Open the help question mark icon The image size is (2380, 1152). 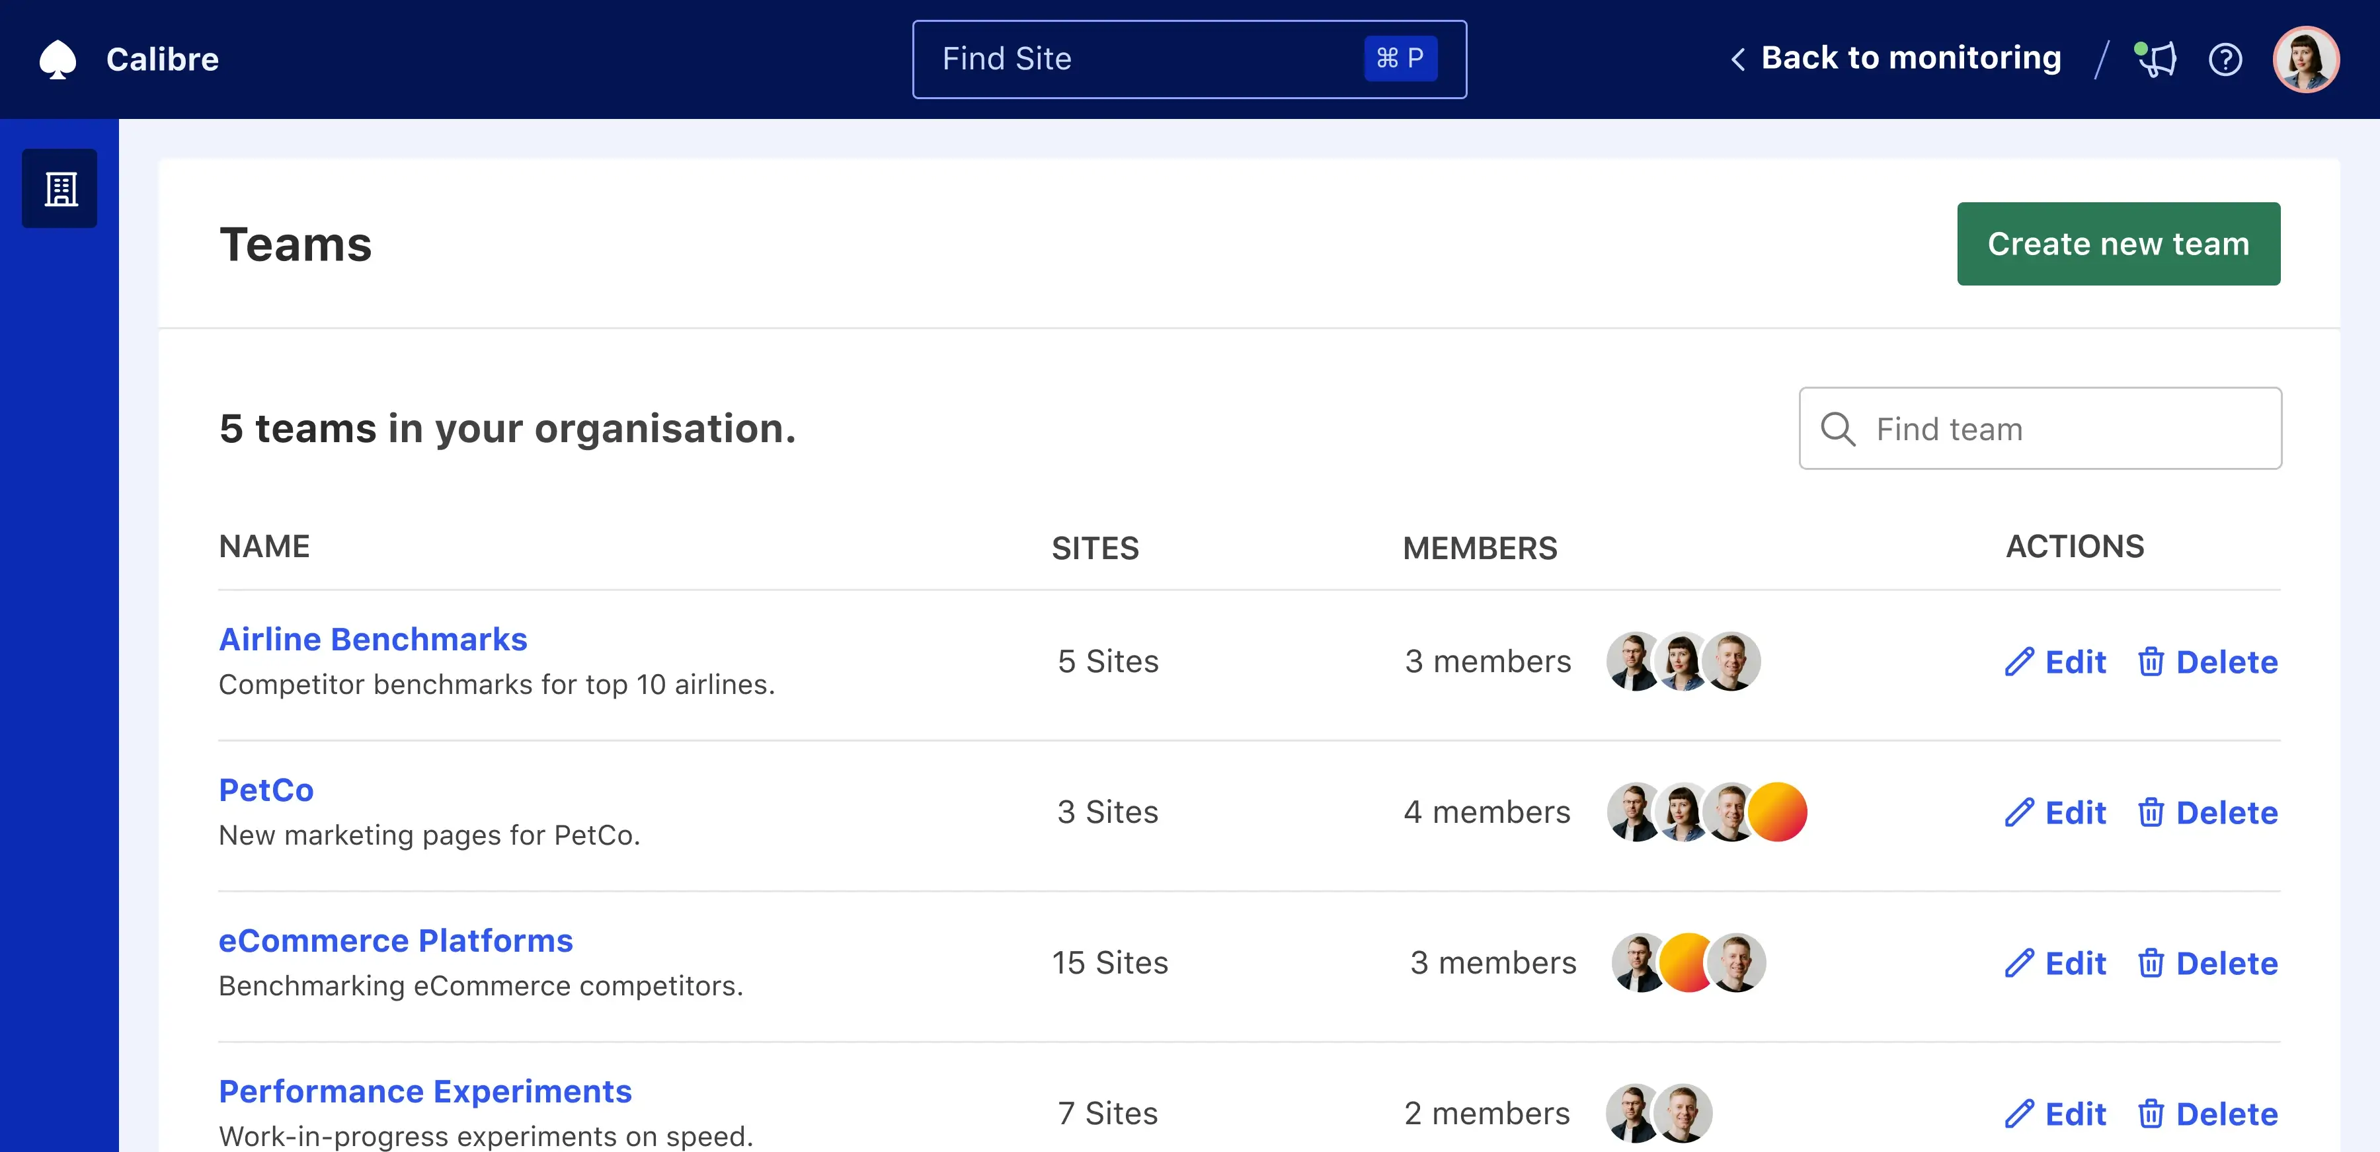click(2225, 60)
